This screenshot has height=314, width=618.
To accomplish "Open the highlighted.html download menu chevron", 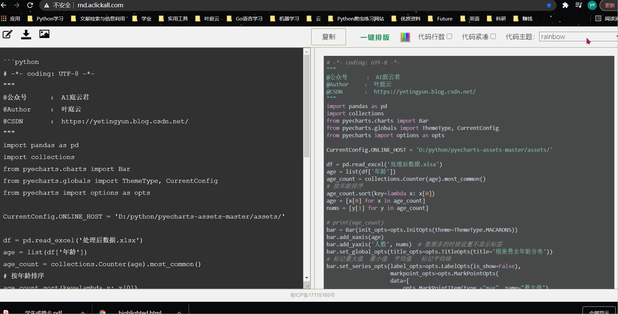I will (x=179, y=312).
